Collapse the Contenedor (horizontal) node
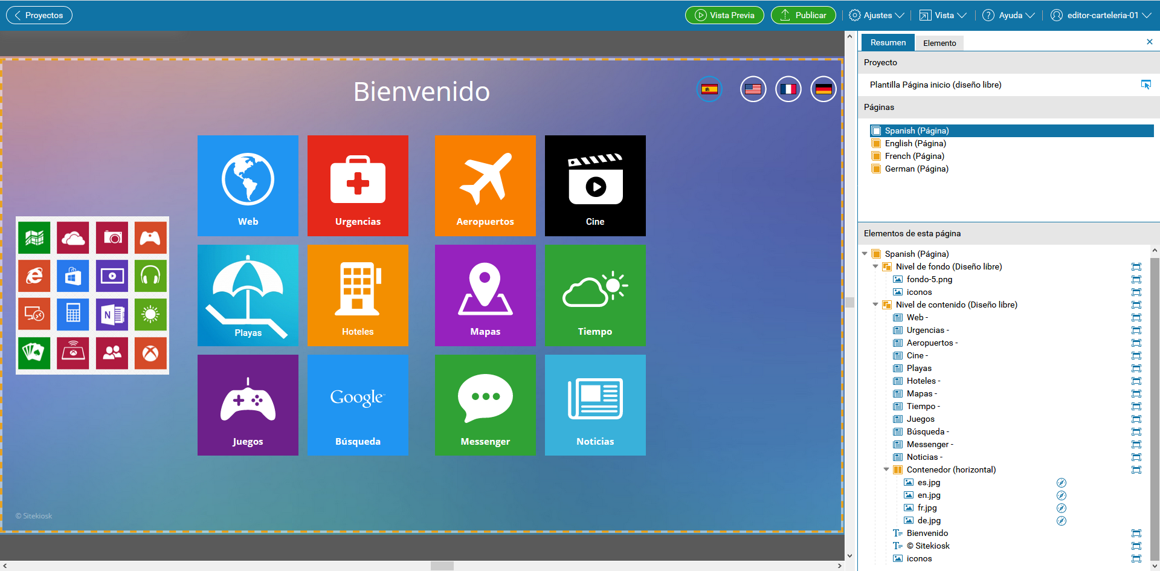 click(886, 469)
